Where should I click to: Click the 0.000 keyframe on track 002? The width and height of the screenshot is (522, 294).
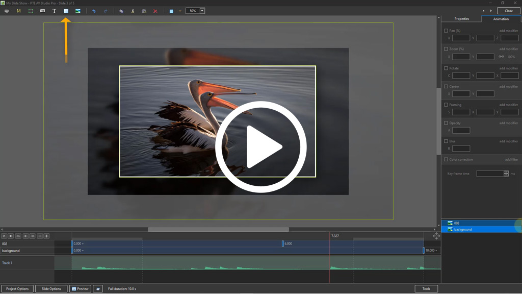click(72, 243)
